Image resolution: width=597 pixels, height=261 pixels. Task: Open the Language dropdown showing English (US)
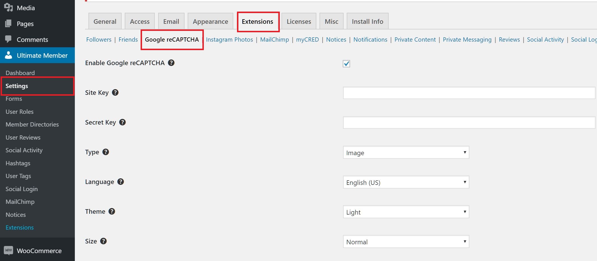(406, 182)
